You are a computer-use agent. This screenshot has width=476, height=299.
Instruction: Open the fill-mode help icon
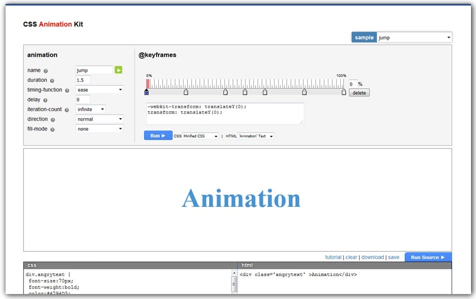tap(53, 129)
